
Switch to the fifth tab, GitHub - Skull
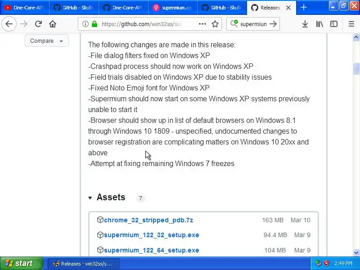pos(222,8)
